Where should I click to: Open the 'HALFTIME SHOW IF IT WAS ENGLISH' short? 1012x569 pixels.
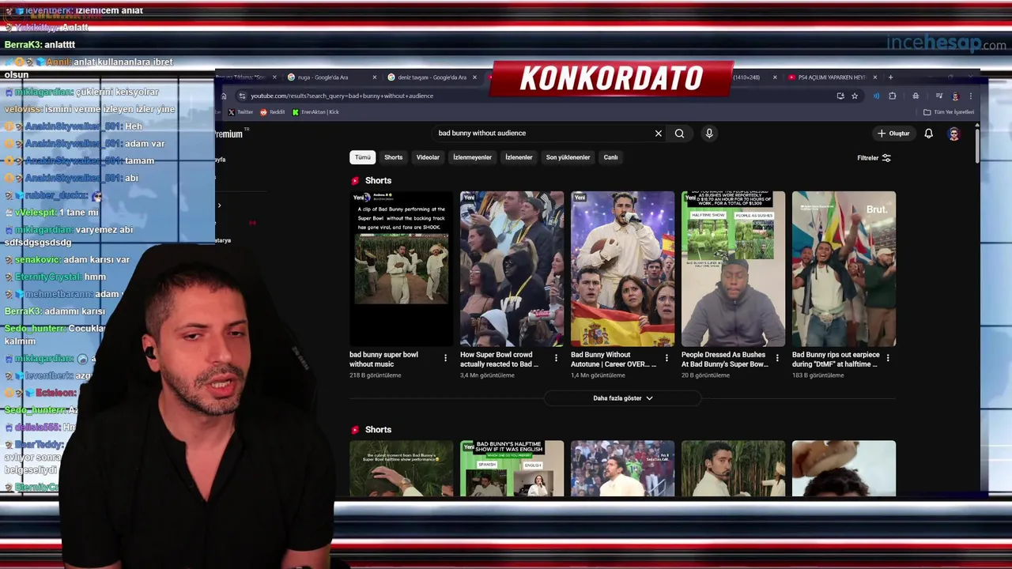click(512, 469)
